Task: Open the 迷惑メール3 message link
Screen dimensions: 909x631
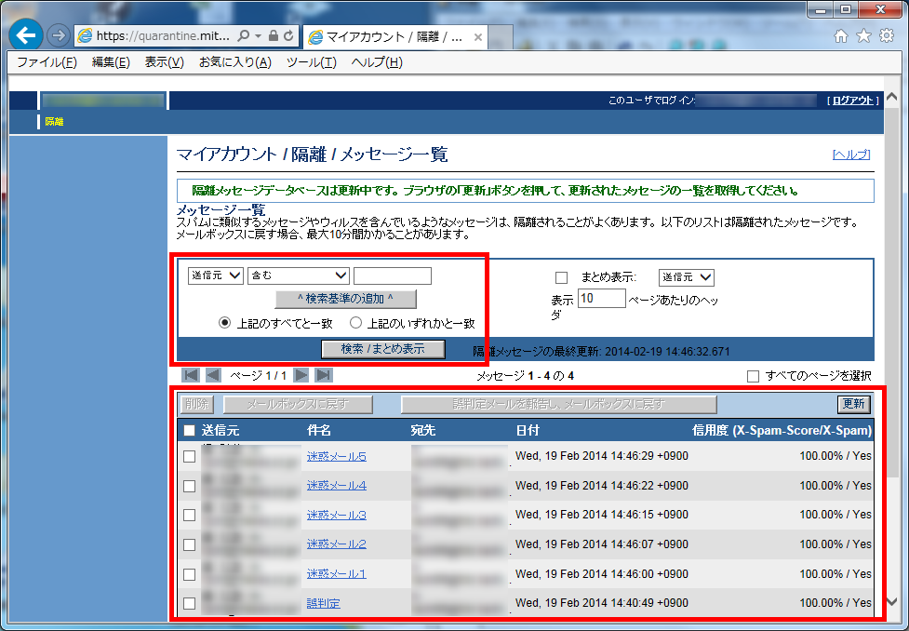Action: (x=336, y=515)
